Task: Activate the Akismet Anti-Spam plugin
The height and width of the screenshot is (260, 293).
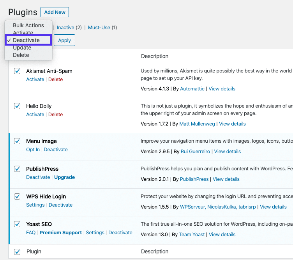Action: 35,80
